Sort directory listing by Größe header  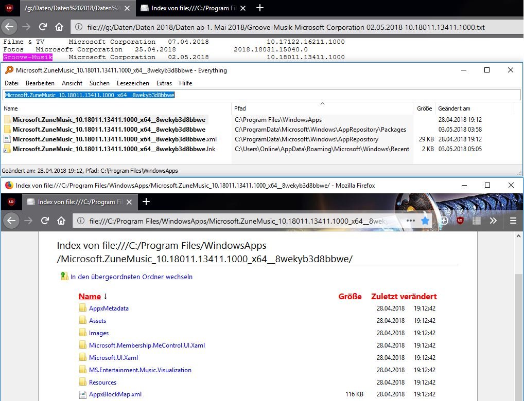(350, 297)
